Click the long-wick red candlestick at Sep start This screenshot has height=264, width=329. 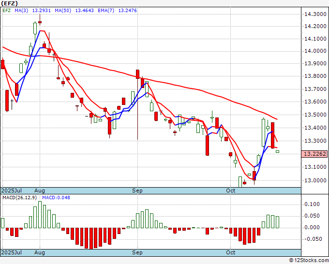coord(137,104)
